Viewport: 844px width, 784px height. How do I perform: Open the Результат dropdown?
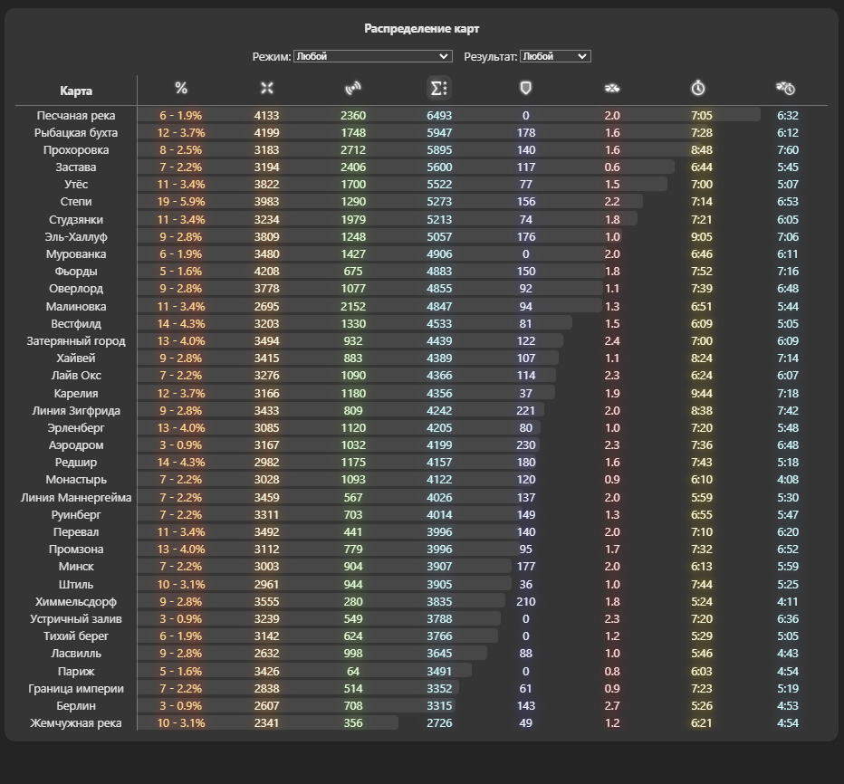[555, 56]
